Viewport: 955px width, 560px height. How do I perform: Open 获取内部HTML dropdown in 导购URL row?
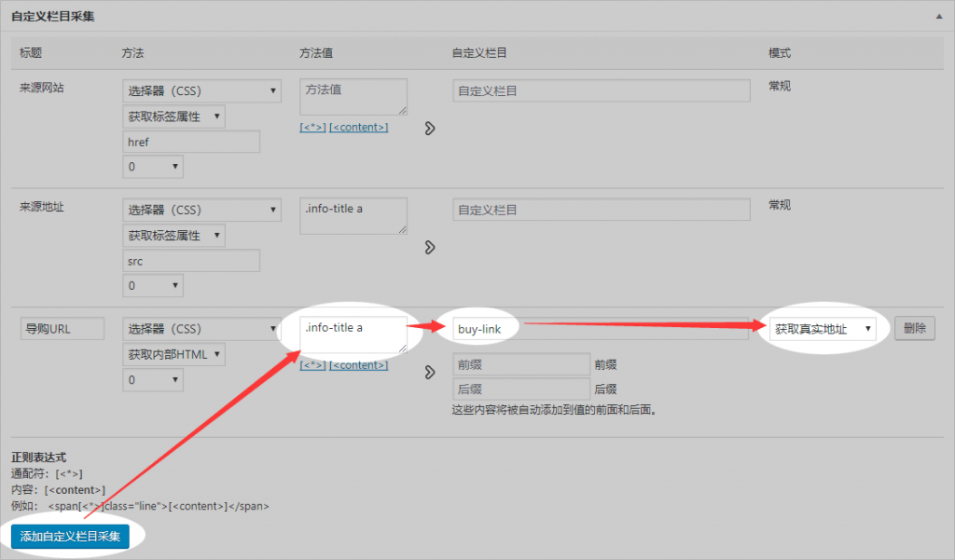[x=173, y=354]
